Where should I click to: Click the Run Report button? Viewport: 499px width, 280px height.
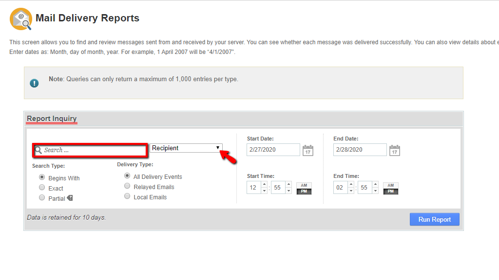pyautogui.click(x=434, y=219)
